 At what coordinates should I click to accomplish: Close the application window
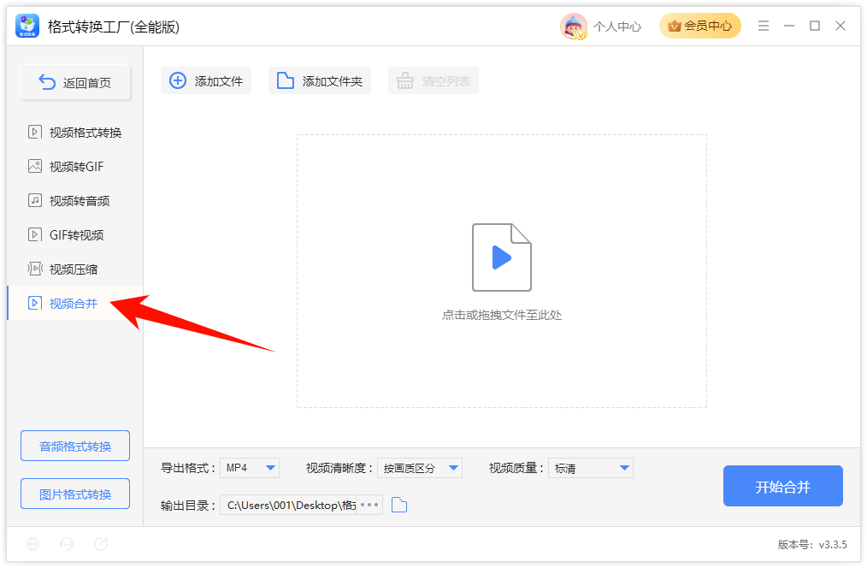(x=840, y=26)
